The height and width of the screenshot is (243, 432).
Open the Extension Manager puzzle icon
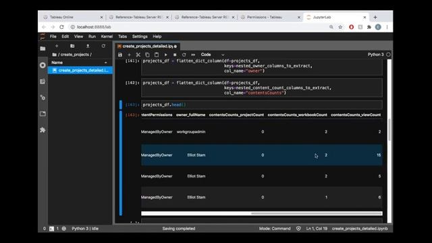pos(43,130)
